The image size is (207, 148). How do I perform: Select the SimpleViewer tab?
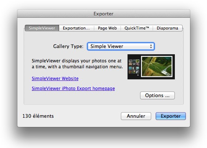pos(42,28)
